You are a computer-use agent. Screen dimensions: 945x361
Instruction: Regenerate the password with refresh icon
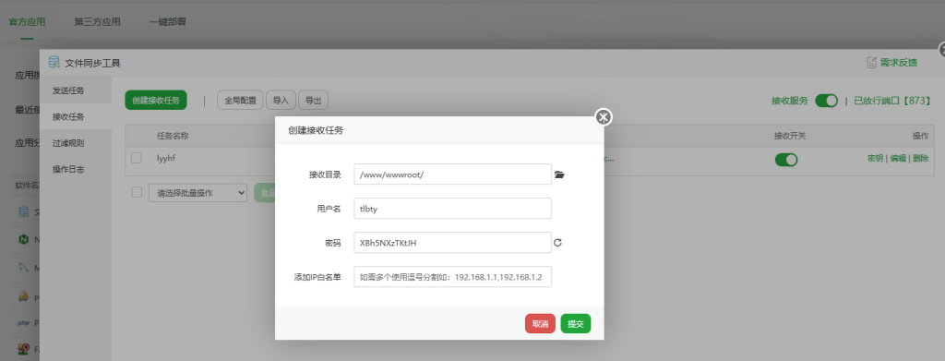pos(558,243)
